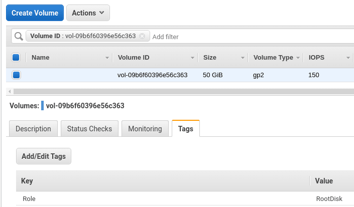Switch to the Monitoring tab
This screenshot has height=207, width=354.
pos(145,129)
